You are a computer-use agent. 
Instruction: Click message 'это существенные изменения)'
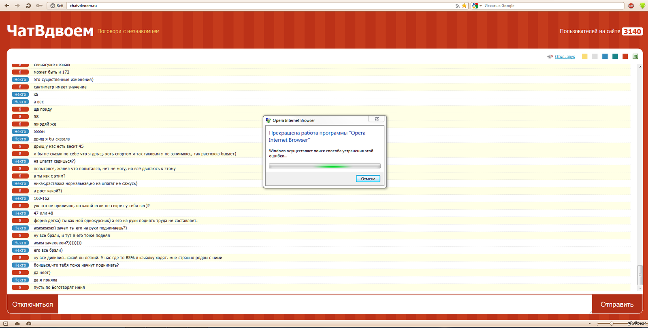[64, 80]
